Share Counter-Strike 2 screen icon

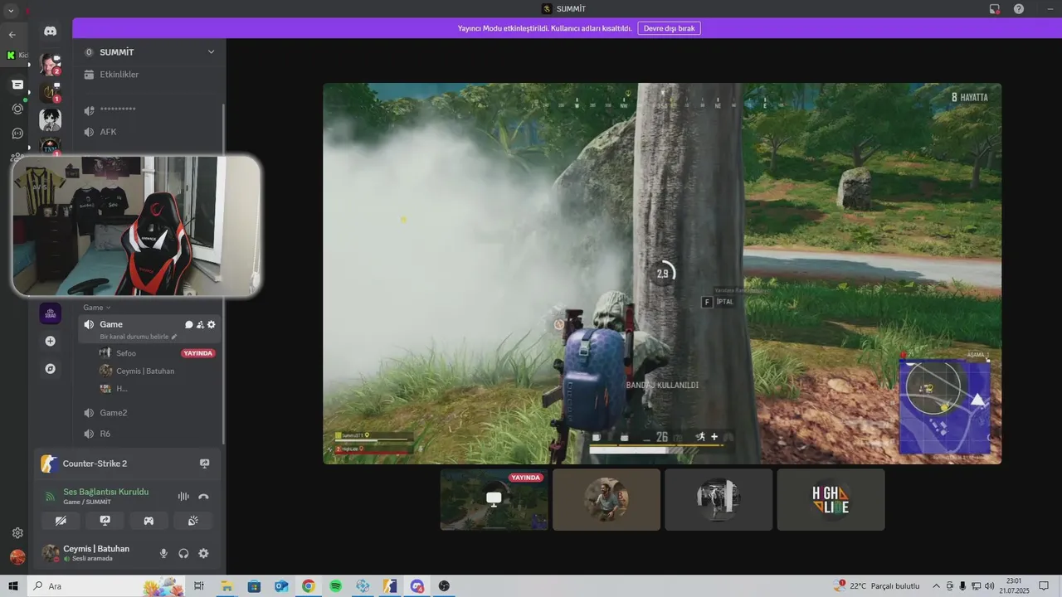tap(204, 464)
